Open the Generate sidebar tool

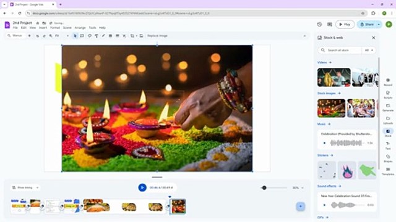point(388,107)
